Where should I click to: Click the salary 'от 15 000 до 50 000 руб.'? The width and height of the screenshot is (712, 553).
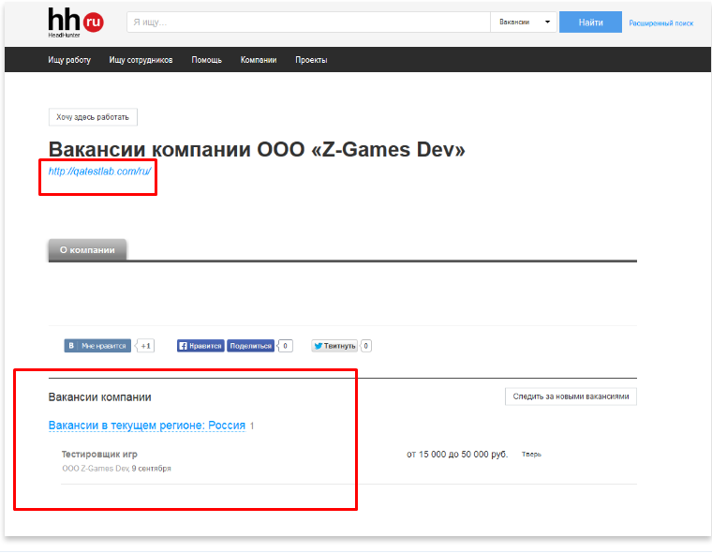(457, 455)
